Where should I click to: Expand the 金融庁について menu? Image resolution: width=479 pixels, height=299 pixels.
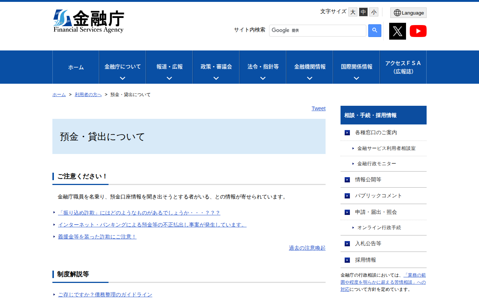pyautogui.click(x=122, y=67)
